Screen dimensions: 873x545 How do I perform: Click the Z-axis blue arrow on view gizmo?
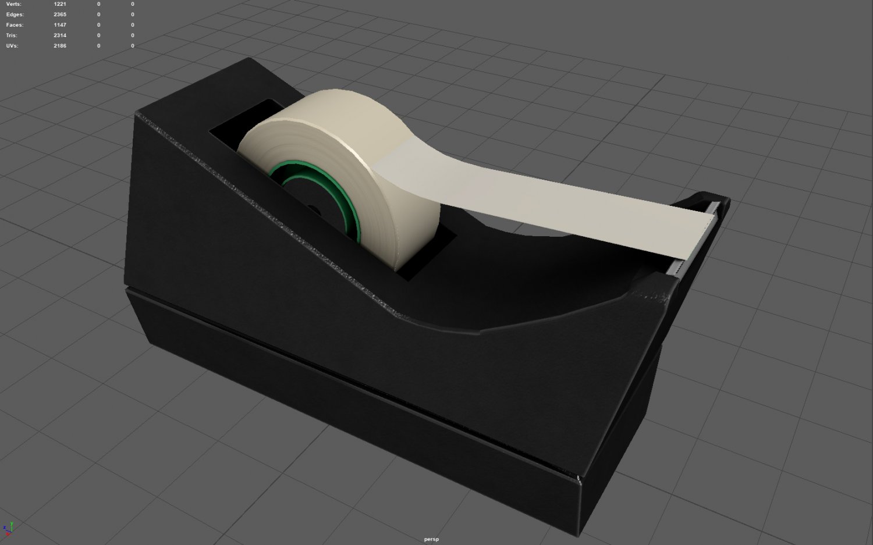(5, 528)
